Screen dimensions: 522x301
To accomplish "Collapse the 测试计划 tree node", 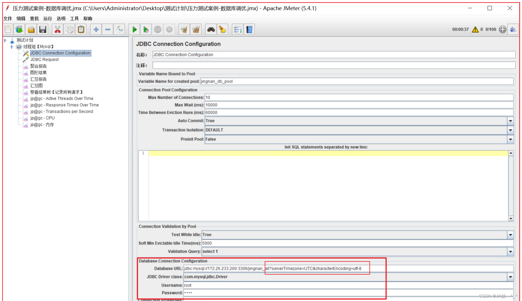I will [5, 40].
